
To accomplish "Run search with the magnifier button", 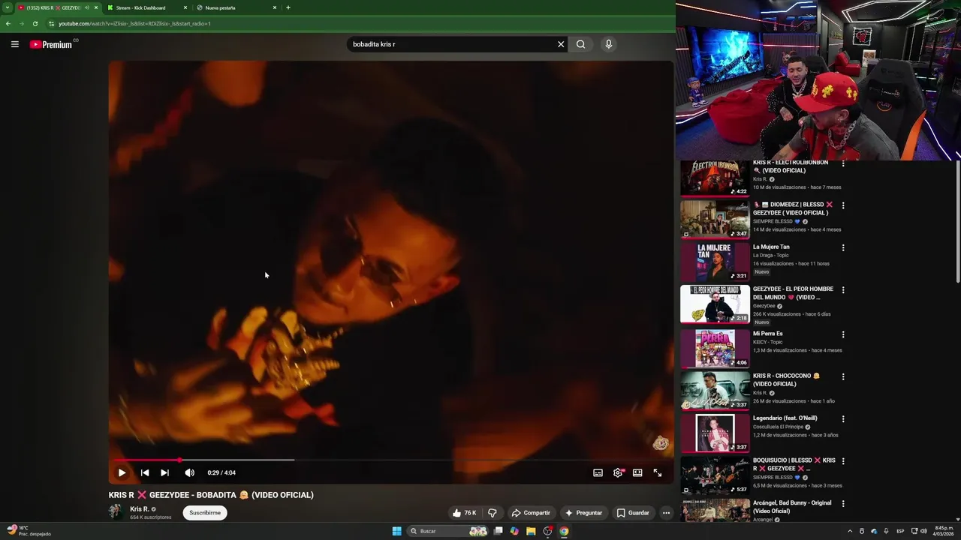I will [580, 44].
